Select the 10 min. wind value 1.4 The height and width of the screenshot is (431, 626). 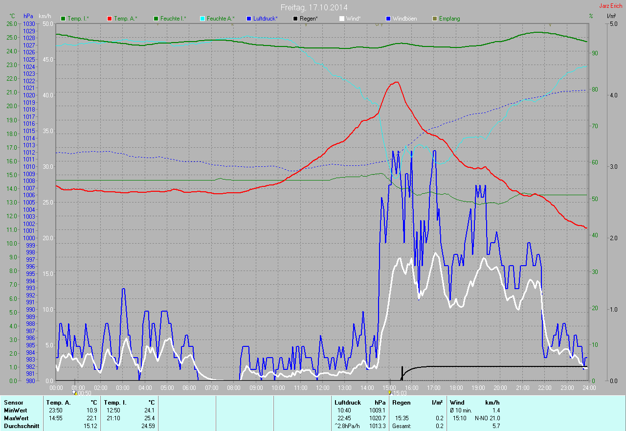pyautogui.click(x=496, y=410)
